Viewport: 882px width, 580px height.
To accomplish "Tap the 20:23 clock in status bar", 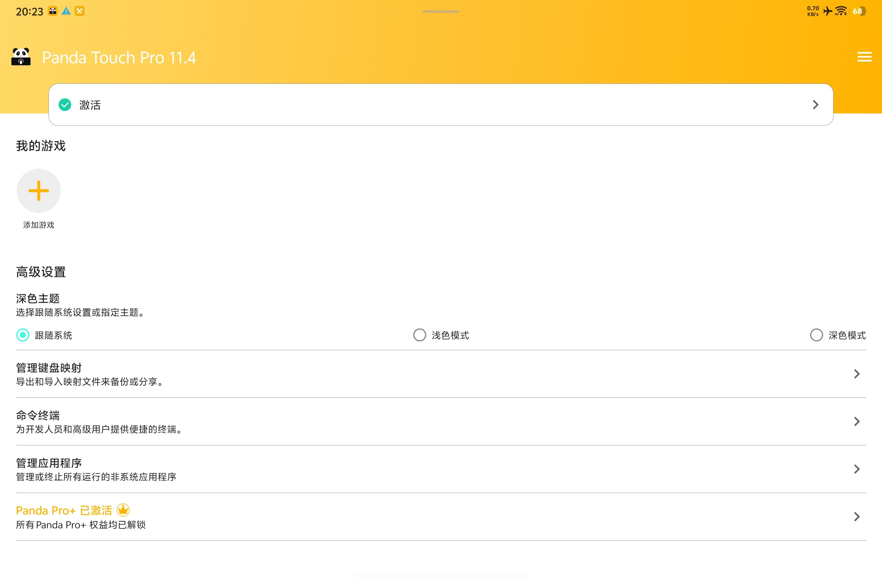I will click(30, 11).
